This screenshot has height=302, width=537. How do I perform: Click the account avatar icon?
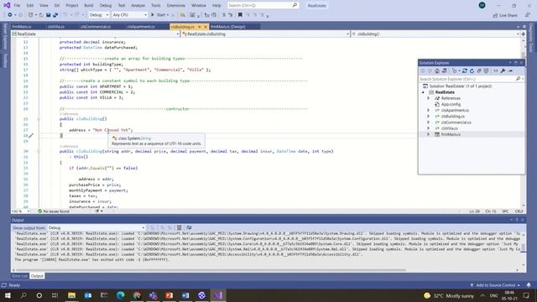[482, 5]
